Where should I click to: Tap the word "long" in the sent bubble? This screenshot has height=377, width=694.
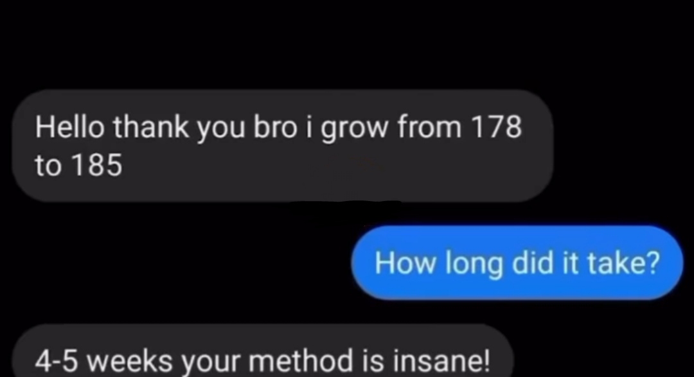click(474, 264)
